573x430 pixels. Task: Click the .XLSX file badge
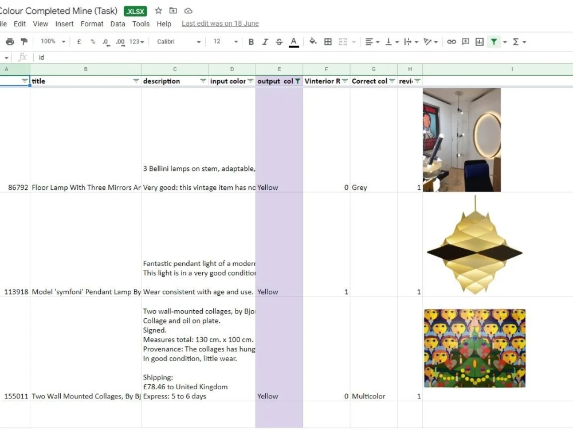[135, 11]
